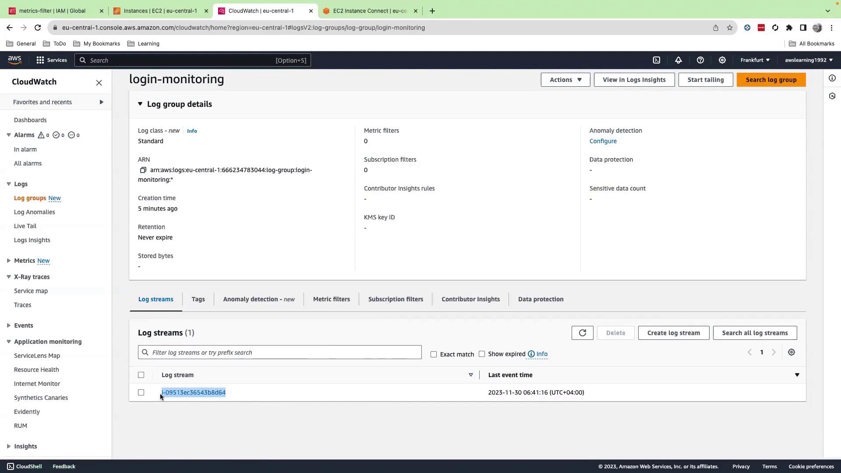Click the refresh log streams button
This screenshot has width=841, height=473.
tap(582, 333)
